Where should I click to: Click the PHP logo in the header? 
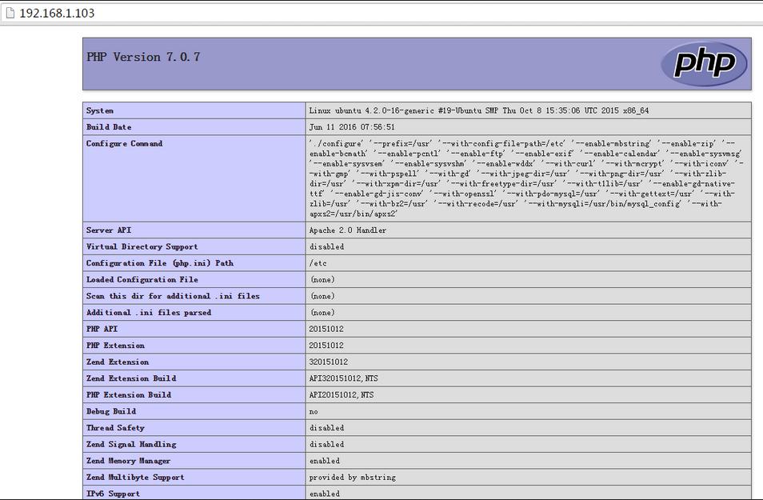pyautogui.click(x=704, y=64)
